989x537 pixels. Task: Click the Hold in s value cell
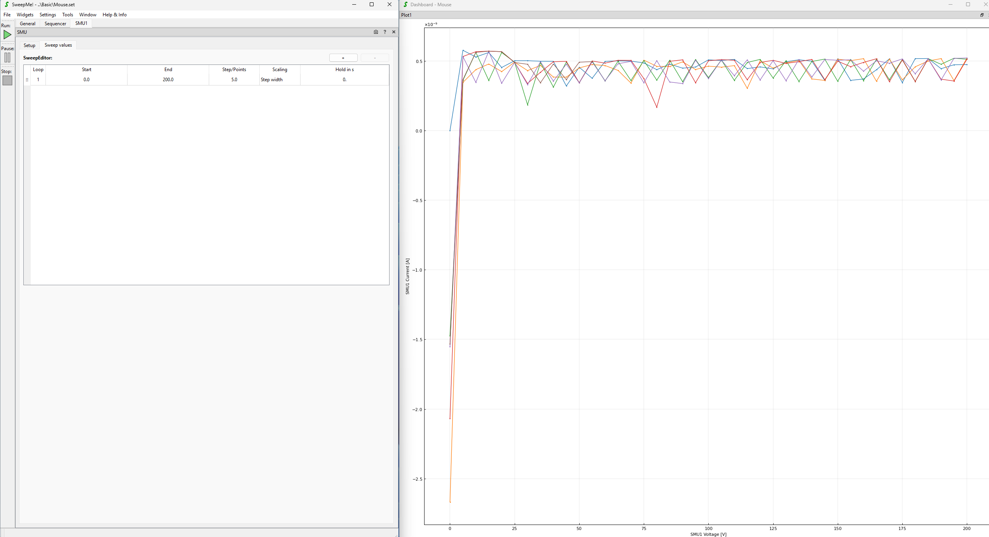[344, 80]
